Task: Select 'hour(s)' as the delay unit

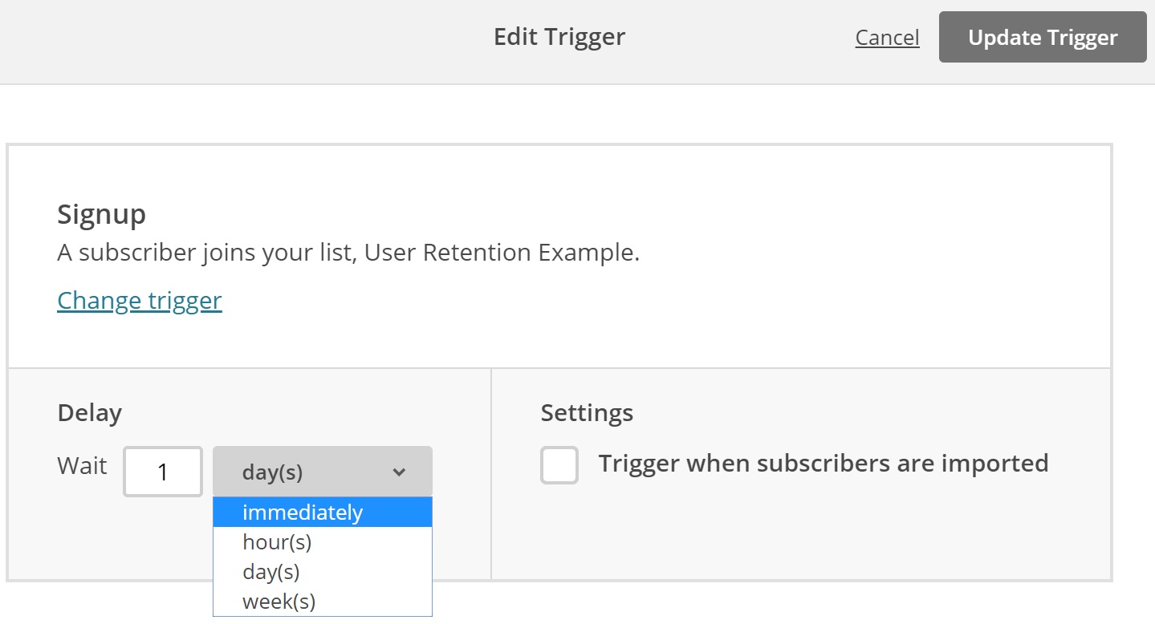Action: pyautogui.click(x=276, y=541)
